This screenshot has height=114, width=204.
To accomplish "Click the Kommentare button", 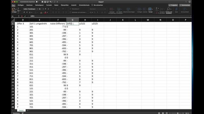I will coord(185,5).
